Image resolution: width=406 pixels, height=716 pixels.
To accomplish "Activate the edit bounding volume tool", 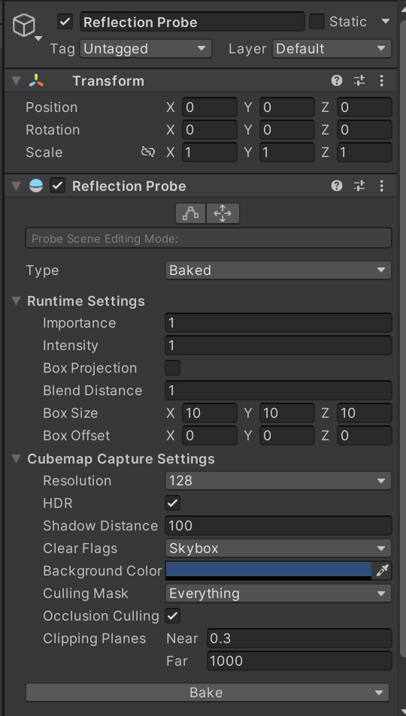I will coord(191,213).
